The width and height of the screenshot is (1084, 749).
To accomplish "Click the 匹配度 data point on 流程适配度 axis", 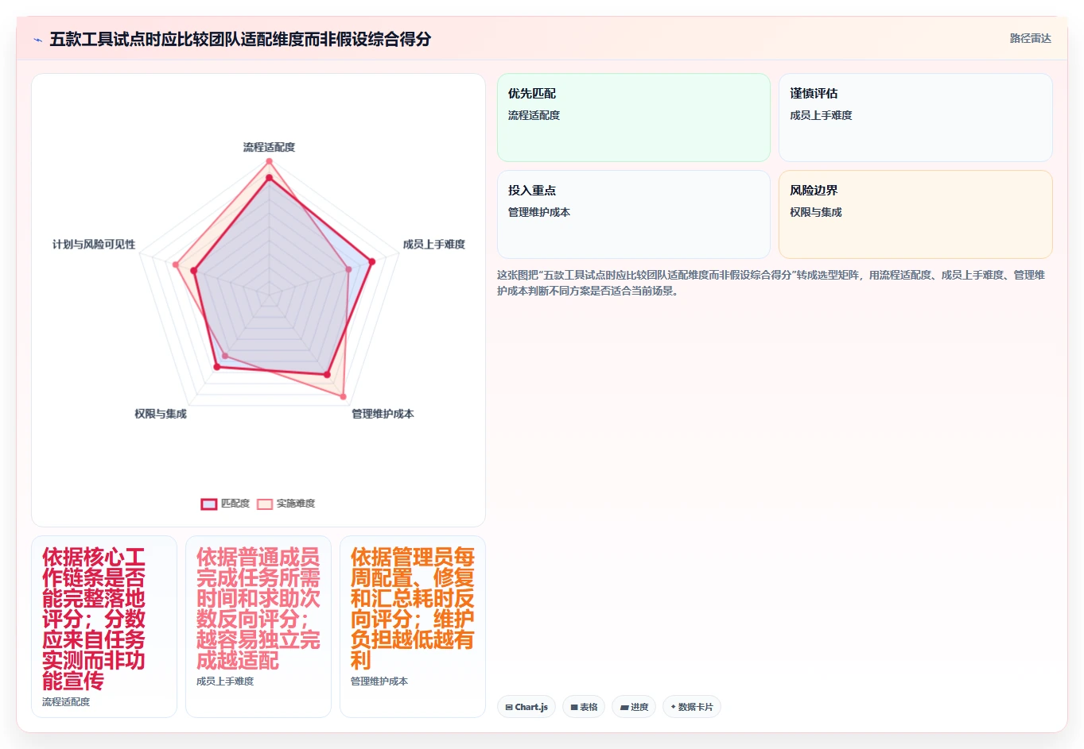I will click(x=269, y=178).
